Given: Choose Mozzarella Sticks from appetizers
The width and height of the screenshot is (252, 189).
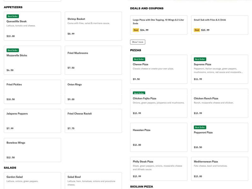Looking at the screenshot, I should (x=32, y=60).
